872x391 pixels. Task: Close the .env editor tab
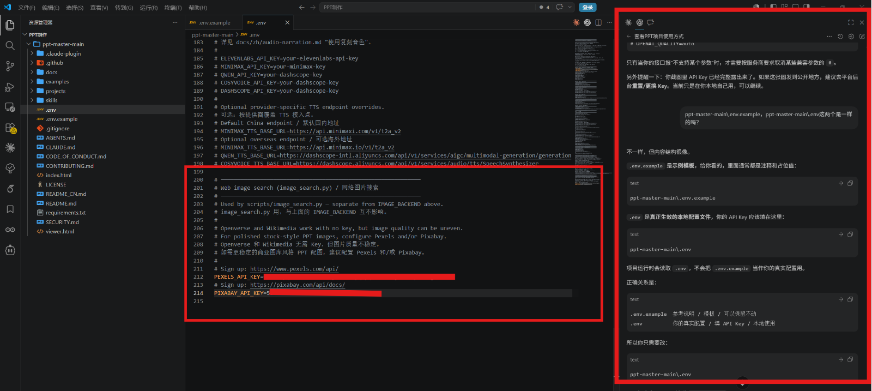point(287,22)
